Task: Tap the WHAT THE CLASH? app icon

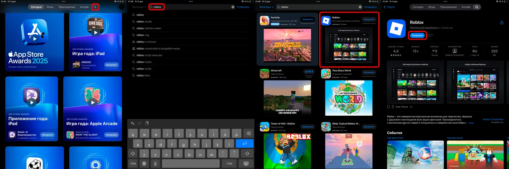Action: [70, 135]
